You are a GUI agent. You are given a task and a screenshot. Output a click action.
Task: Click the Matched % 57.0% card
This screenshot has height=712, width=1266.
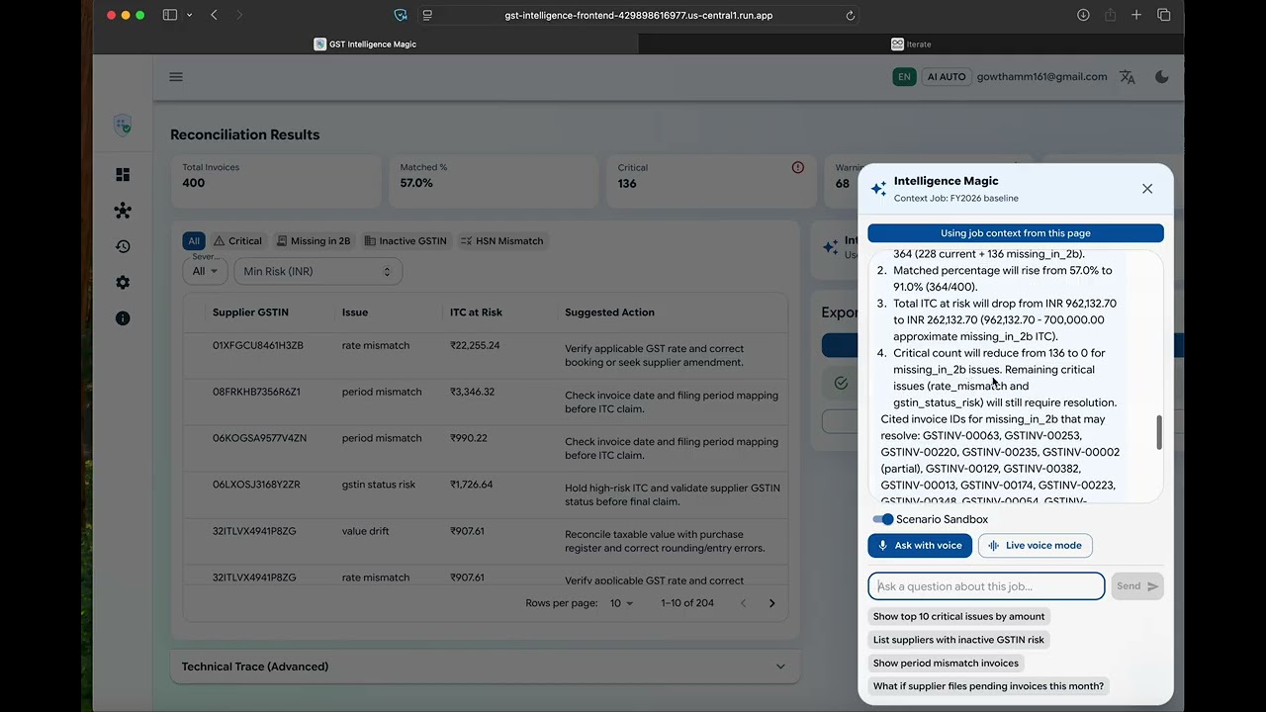(x=494, y=181)
